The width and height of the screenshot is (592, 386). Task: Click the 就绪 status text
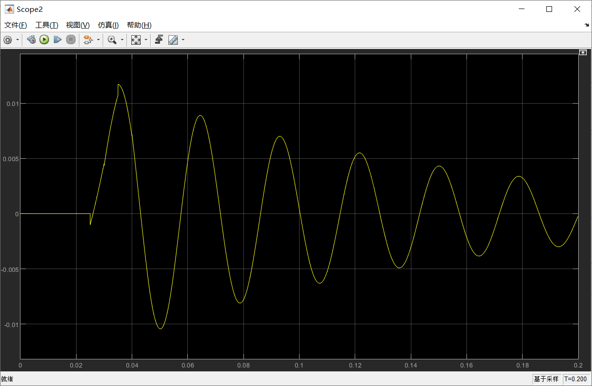point(7,379)
